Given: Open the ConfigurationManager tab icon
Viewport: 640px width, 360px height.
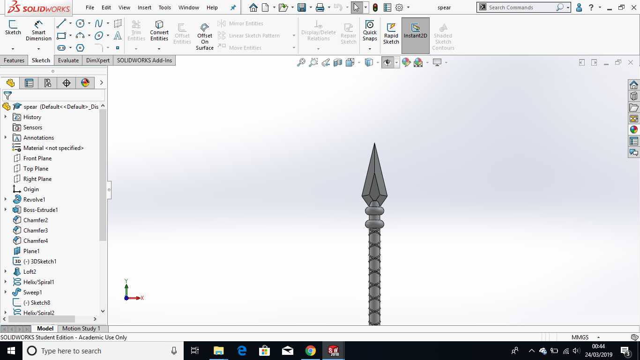Looking at the screenshot, I should pyautogui.click(x=48, y=83).
